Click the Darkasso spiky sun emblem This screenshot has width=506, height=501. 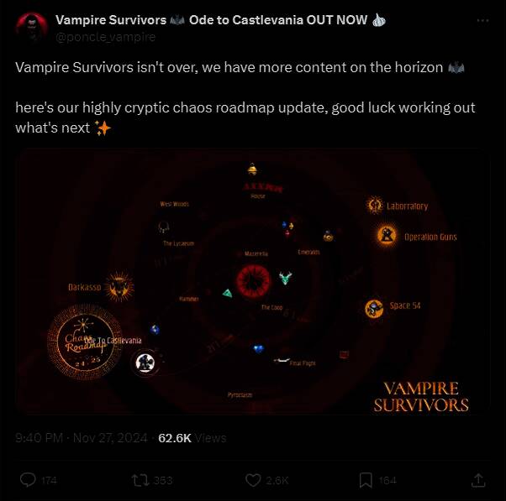[x=119, y=286]
